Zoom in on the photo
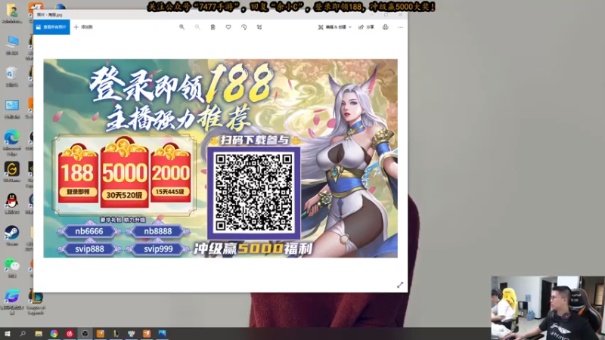The width and height of the screenshot is (605, 340). coord(181,27)
